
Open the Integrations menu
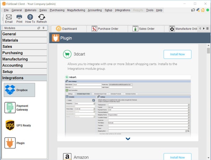122,10
